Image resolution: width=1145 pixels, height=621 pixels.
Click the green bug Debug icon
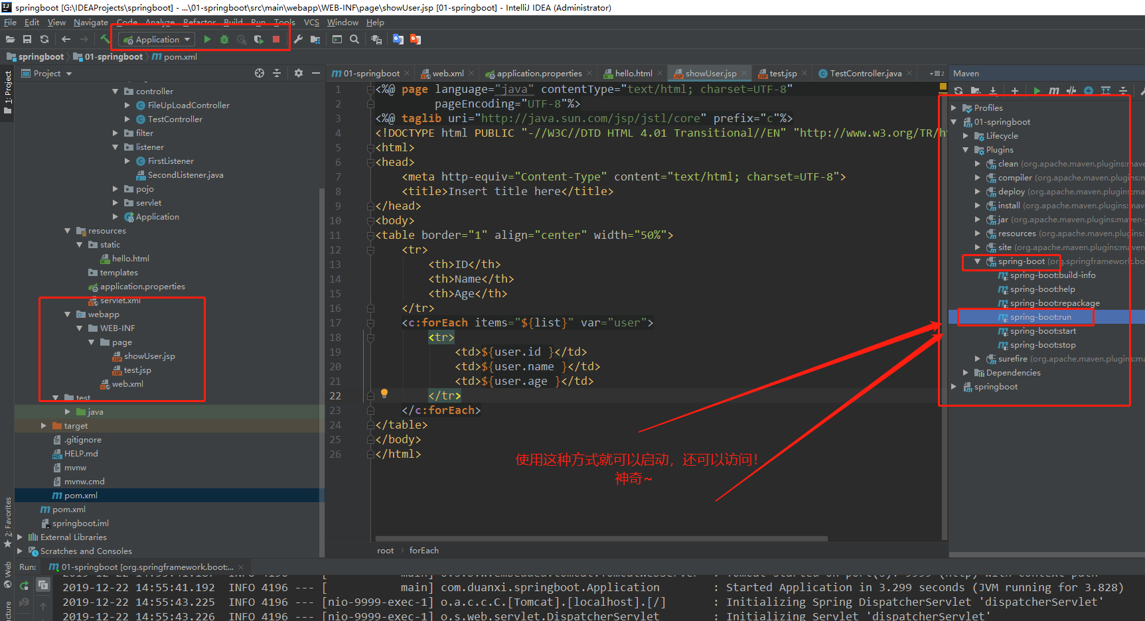coord(224,40)
